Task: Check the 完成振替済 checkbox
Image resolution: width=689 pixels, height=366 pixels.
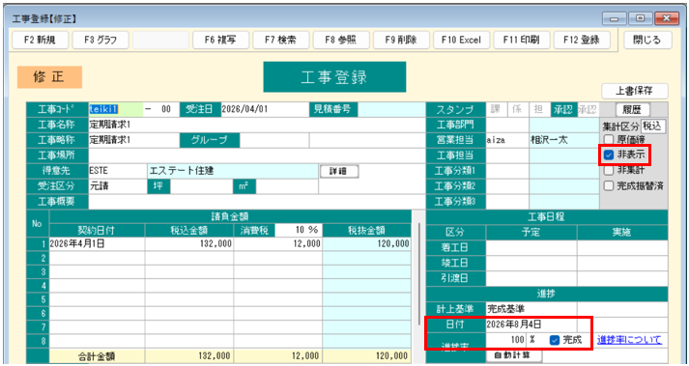Action: tap(609, 185)
